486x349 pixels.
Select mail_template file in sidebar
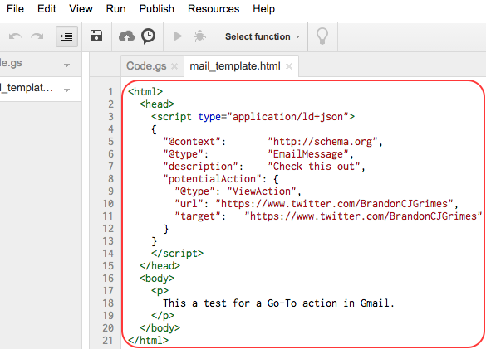(x=27, y=88)
